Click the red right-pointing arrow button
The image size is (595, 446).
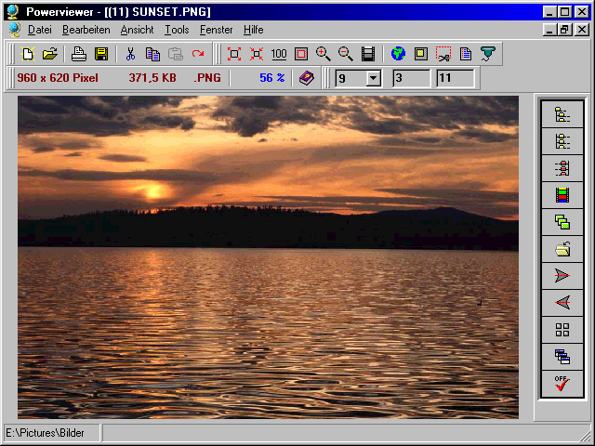[x=562, y=276]
